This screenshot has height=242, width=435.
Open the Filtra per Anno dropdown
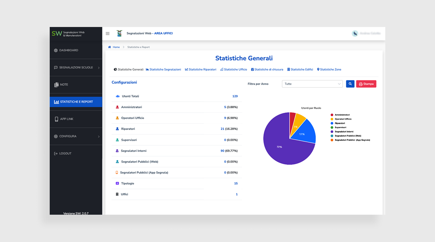click(x=312, y=84)
